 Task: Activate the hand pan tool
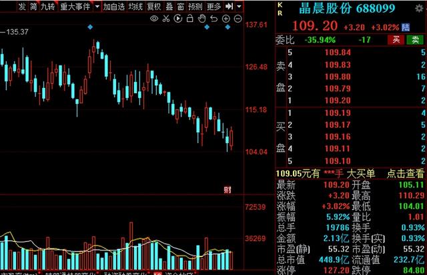pyautogui.click(x=201, y=19)
